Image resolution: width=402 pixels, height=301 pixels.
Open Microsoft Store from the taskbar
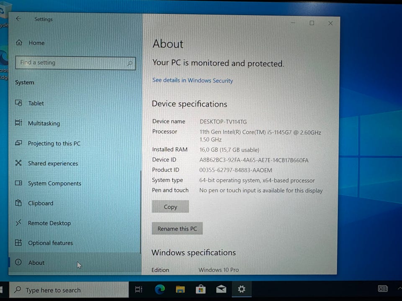click(x=201, y=289)
